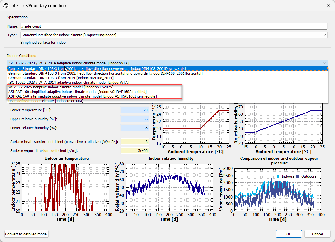Click the Outdoors legend color swatch
The width and height of the screenshot is (335, 242).
[x=298, y=176]
